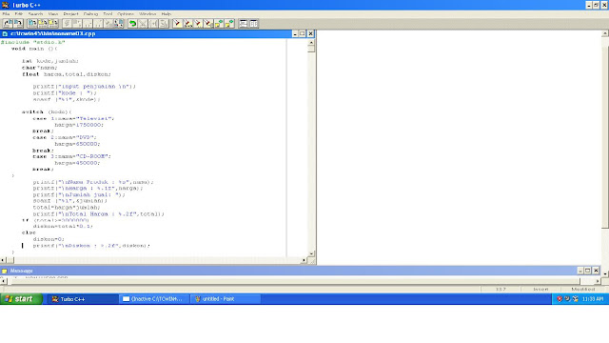Click the 'else' keyword line

coord(29,232)
